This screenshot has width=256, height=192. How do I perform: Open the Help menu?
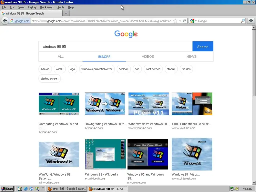pyautogui.click(x=71, y=7)
